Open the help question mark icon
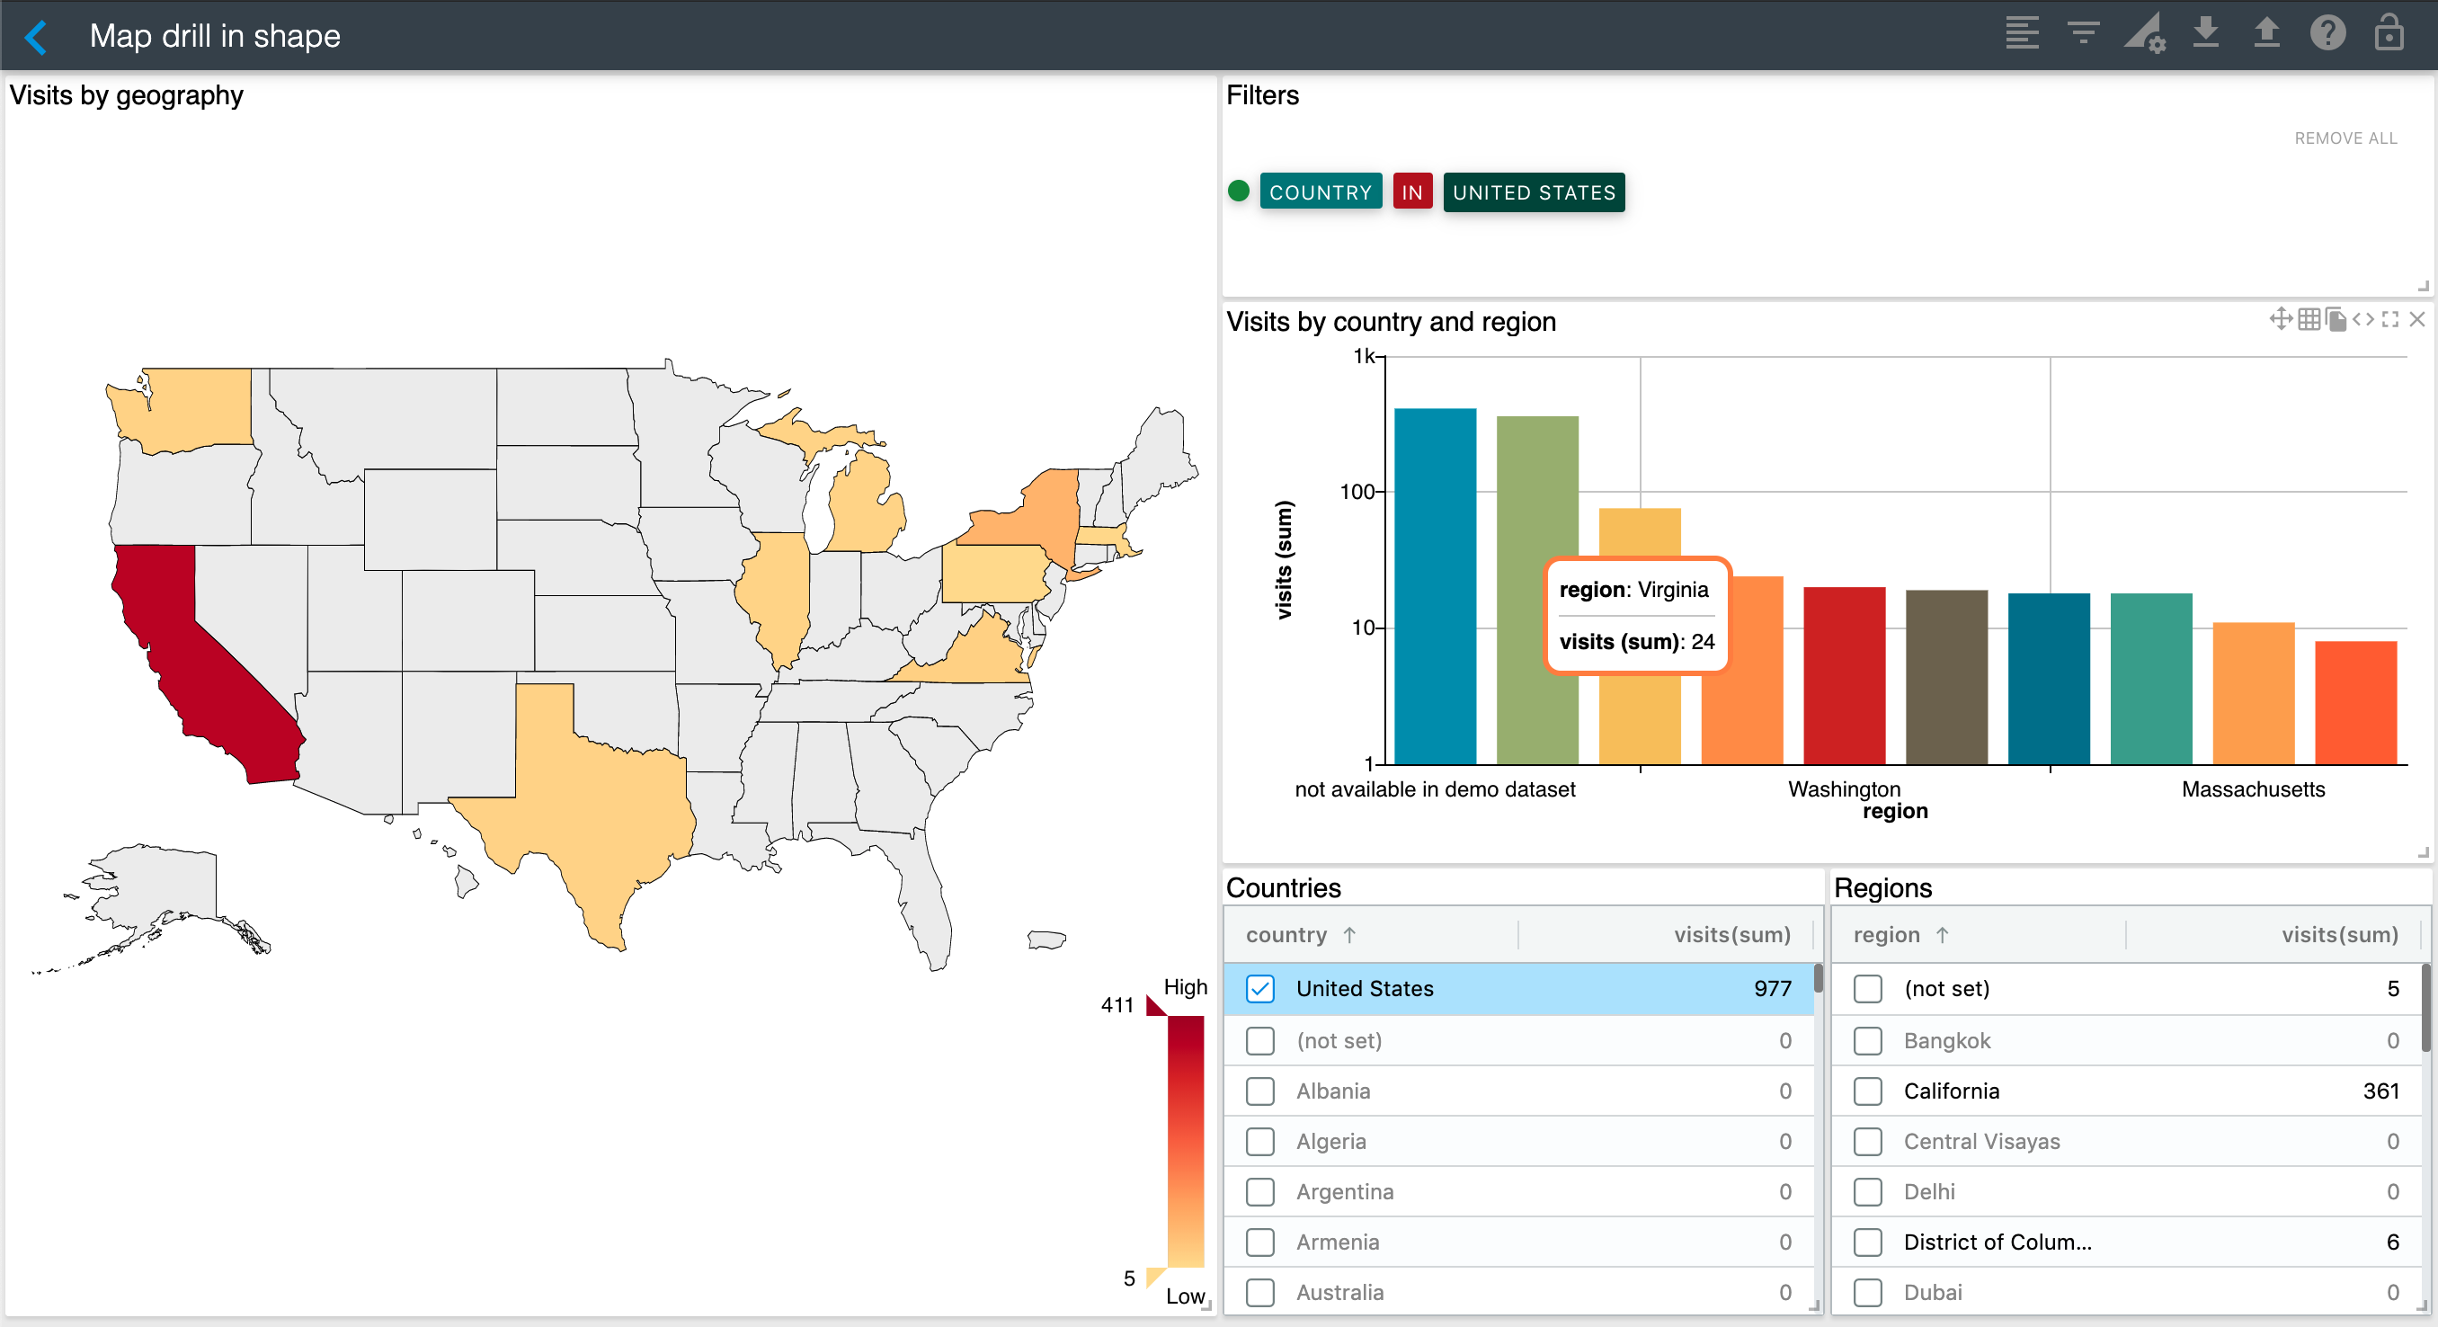 click(x=2327, y=34)
